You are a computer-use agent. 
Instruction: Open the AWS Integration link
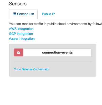(21, 29)
